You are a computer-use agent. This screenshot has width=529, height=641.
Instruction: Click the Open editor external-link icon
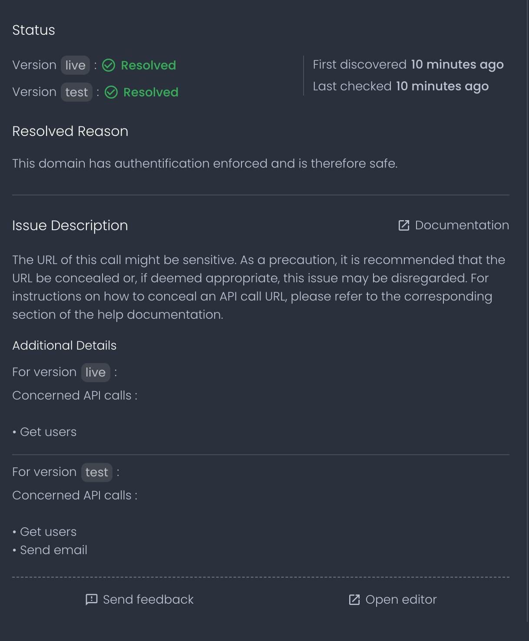pyautogui.click(x=354, y=600)
